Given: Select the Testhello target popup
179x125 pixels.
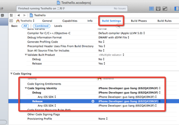Looking at the screenshot, I should click(25, 21).
